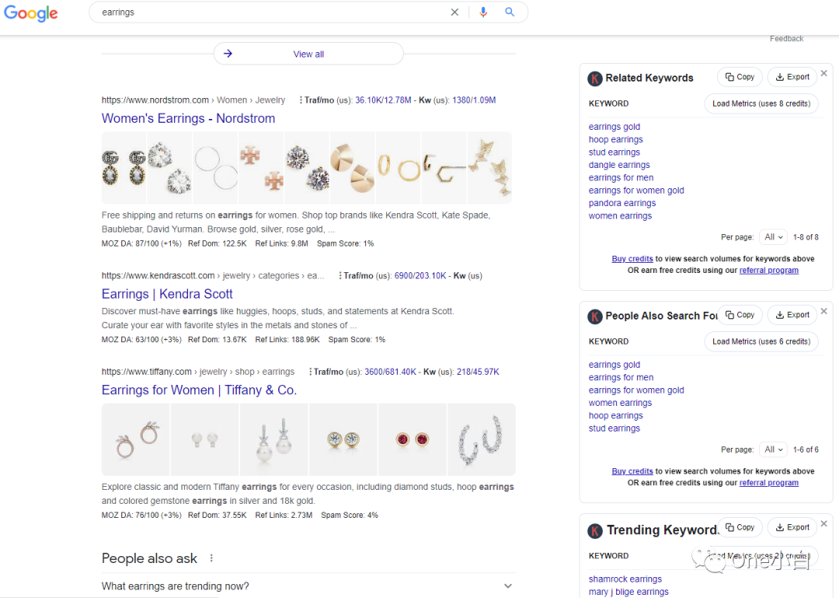Image resolution: width=839 pixels, height=598 pixels.
Task: Clear the search box with the X icon
Action: point(454,12)
